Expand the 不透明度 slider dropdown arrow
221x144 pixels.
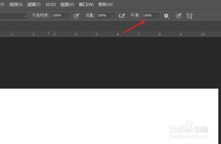(67, 16)
